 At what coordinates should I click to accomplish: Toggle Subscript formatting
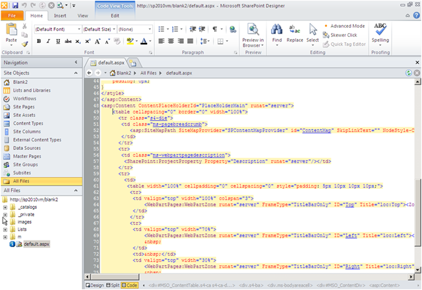coord(78,41)
